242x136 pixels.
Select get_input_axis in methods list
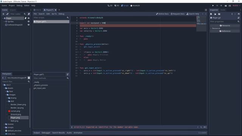[x=39, y=88]
